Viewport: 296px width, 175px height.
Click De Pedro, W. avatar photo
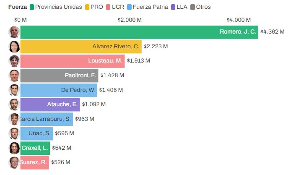tap(14, 90)
